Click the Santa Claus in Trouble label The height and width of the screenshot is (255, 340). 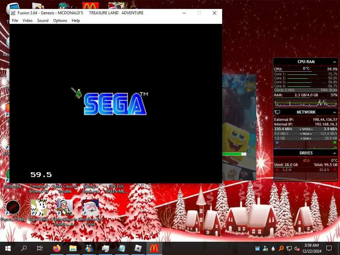(x=65, y=189)
